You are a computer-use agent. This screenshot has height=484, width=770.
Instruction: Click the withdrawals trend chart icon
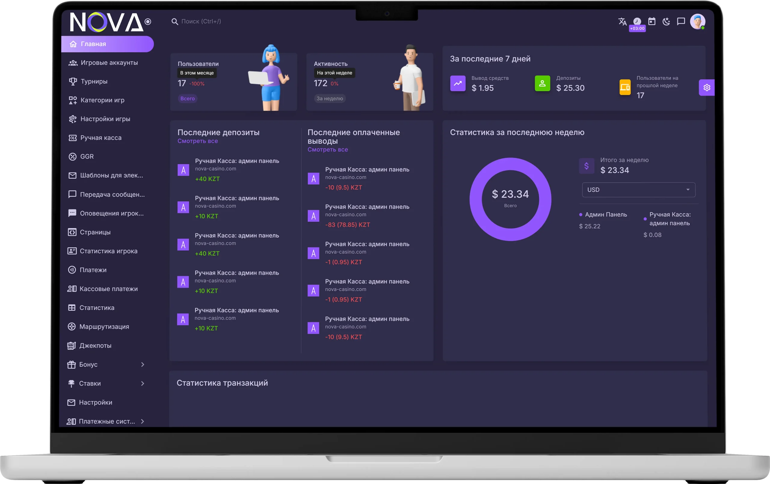tap(457, 84)
